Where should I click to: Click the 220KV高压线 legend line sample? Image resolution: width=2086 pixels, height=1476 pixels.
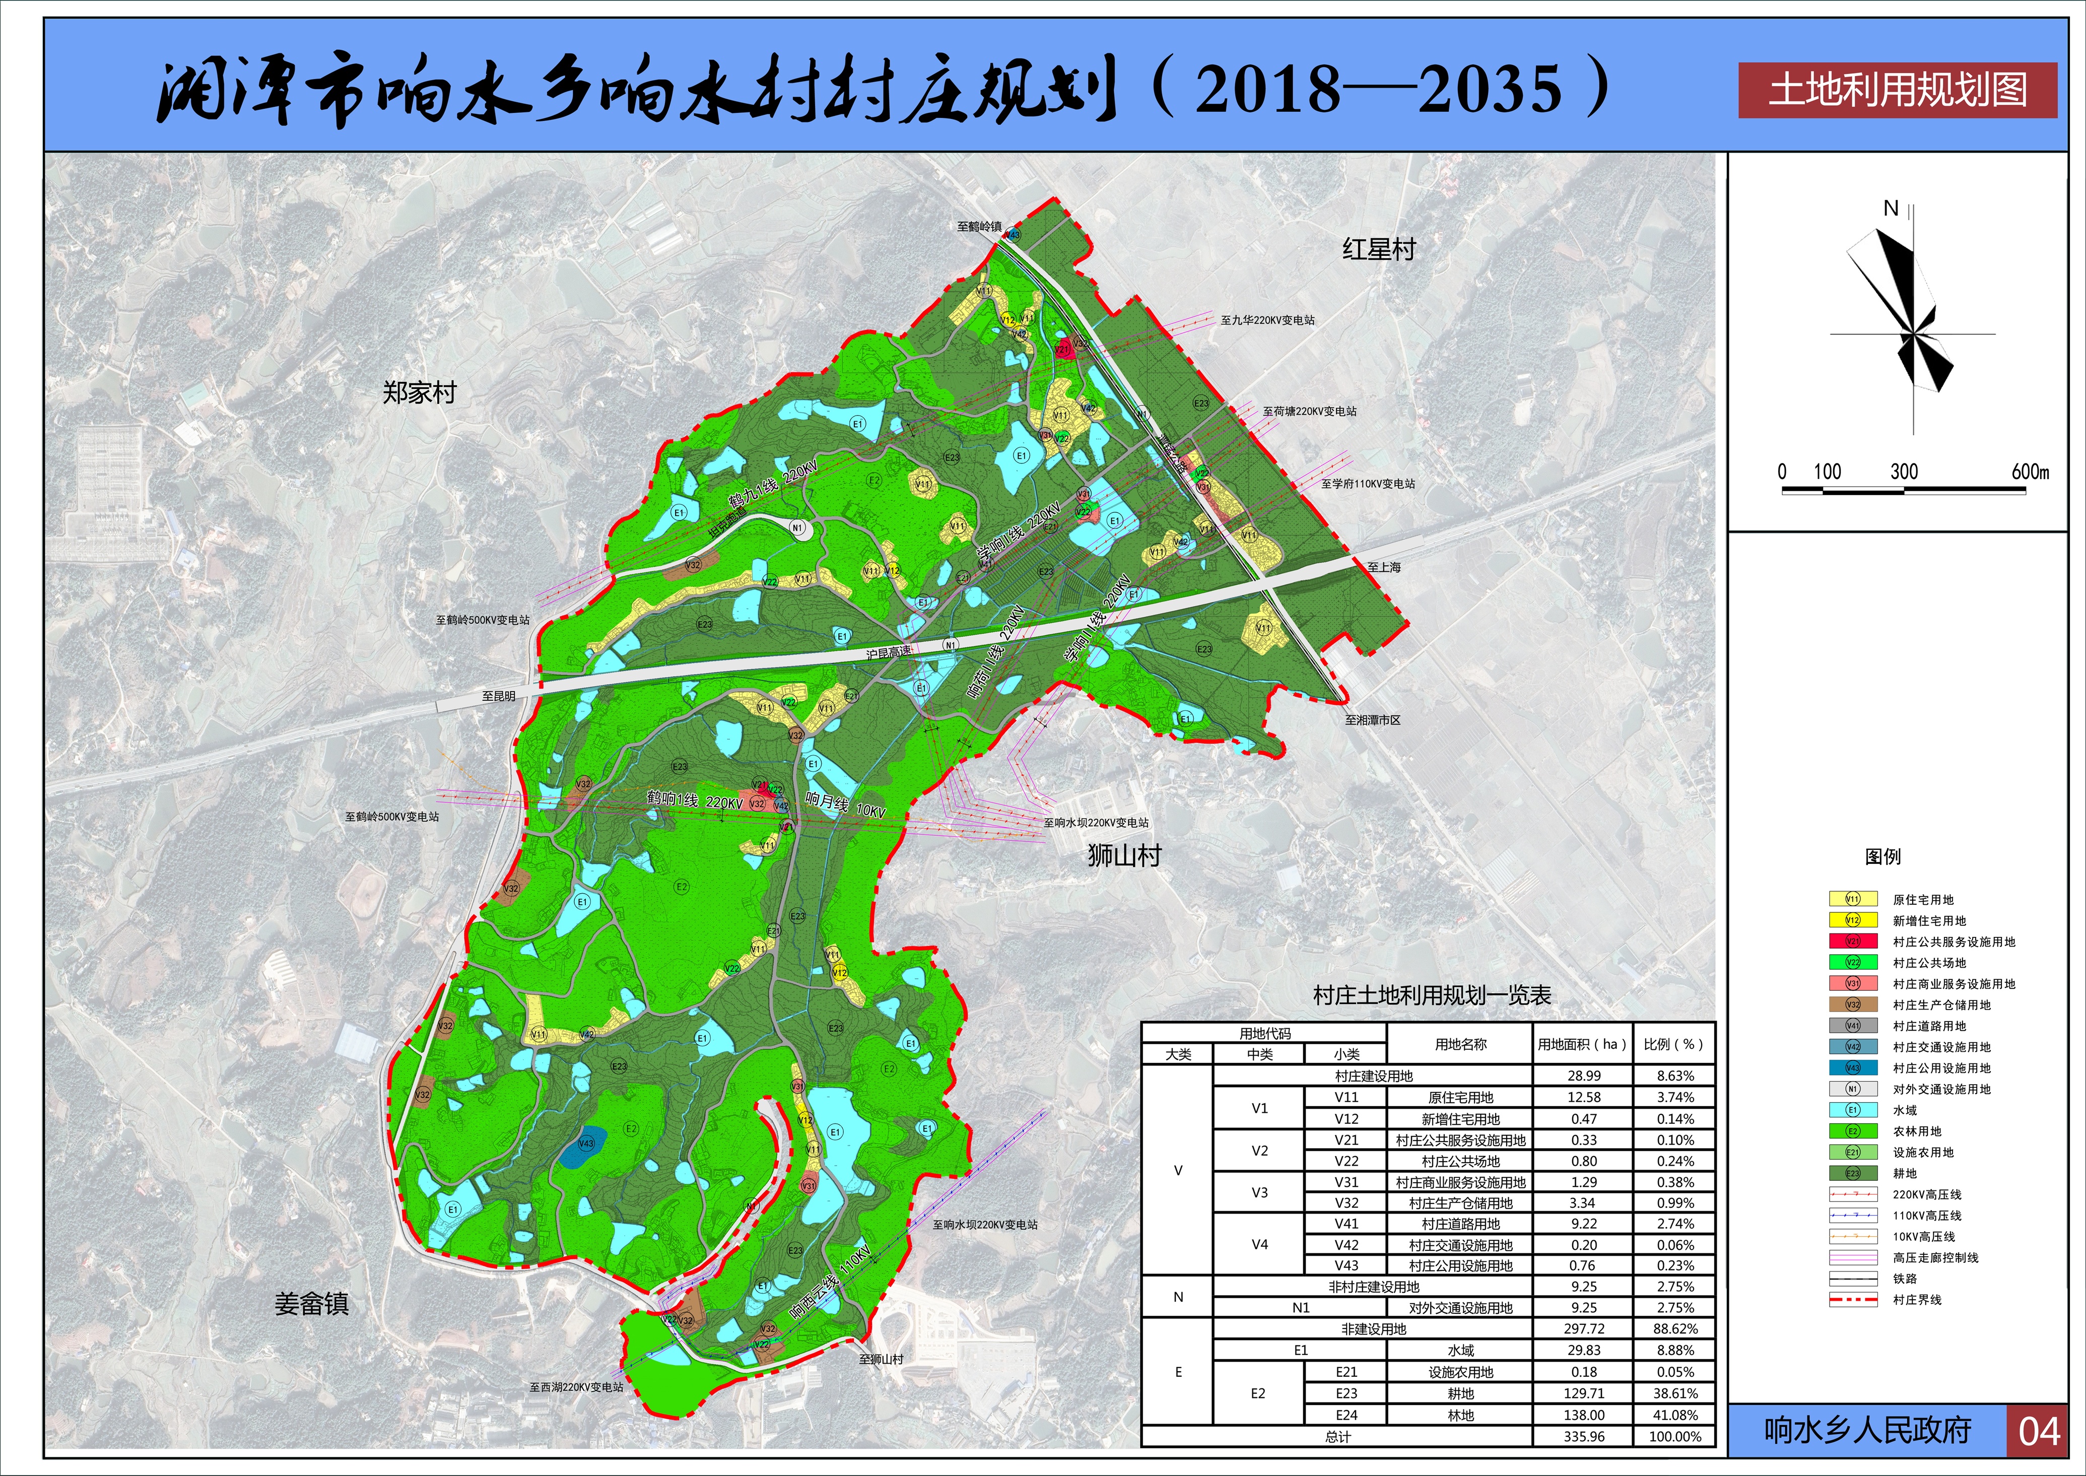click(x=1852, y=1194)
